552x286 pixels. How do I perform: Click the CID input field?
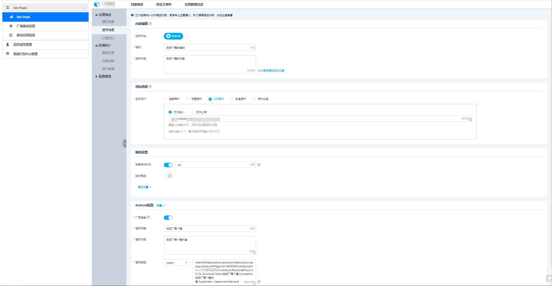click(x=320, y=119)
